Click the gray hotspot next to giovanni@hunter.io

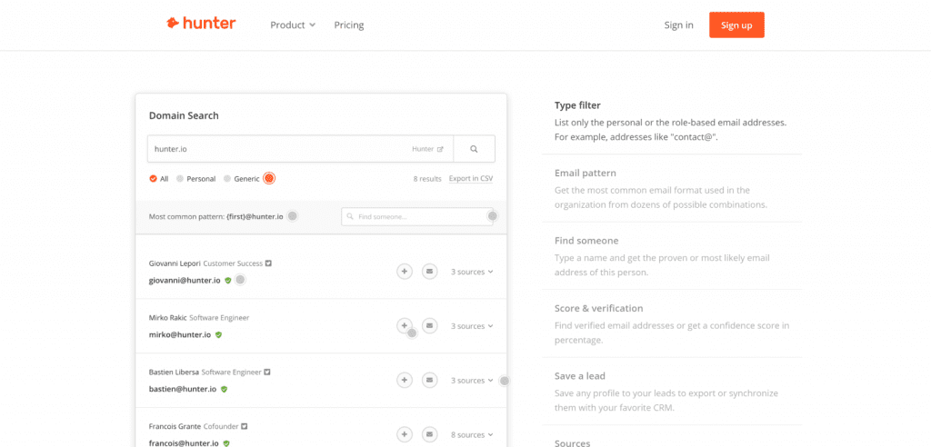pos(240,280)
